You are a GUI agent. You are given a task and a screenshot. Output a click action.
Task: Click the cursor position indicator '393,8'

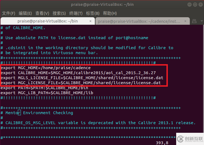162,143
